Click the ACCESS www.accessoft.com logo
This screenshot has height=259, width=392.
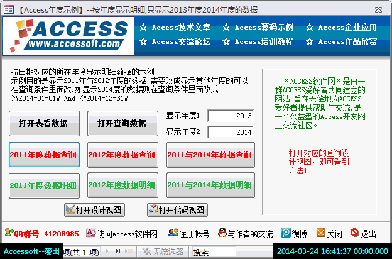(x=68, y=36)
